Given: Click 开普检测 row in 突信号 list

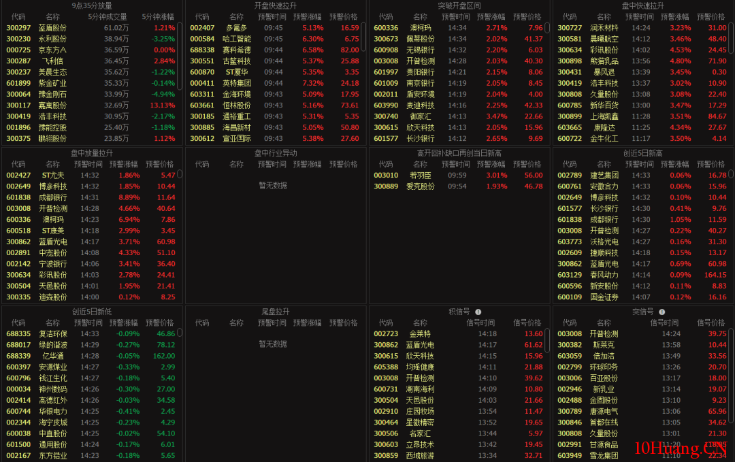Looking at the screenshot, I should click(x=604, y=333).
